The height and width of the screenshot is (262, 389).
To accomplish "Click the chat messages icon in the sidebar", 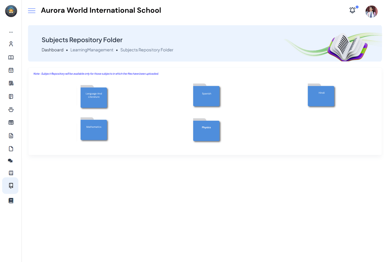I will pos(11,161).
